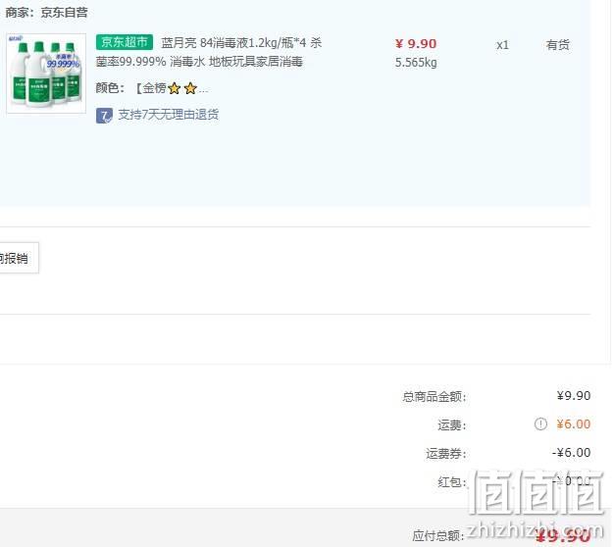
Task: Click 总商品金额 label
Action: tap(434, 397)
